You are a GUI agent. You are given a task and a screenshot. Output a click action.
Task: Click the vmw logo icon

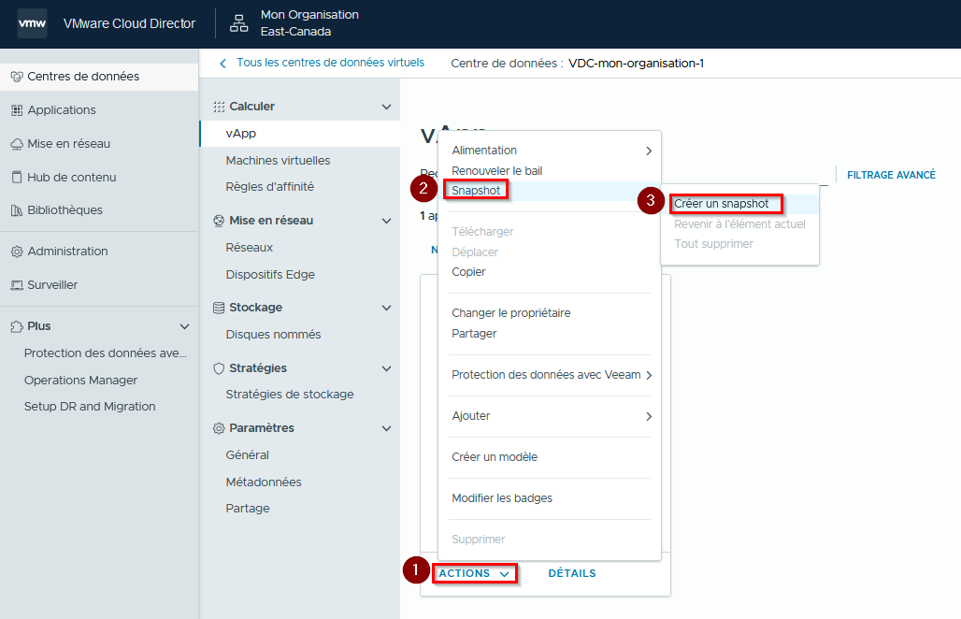[32, 23]
